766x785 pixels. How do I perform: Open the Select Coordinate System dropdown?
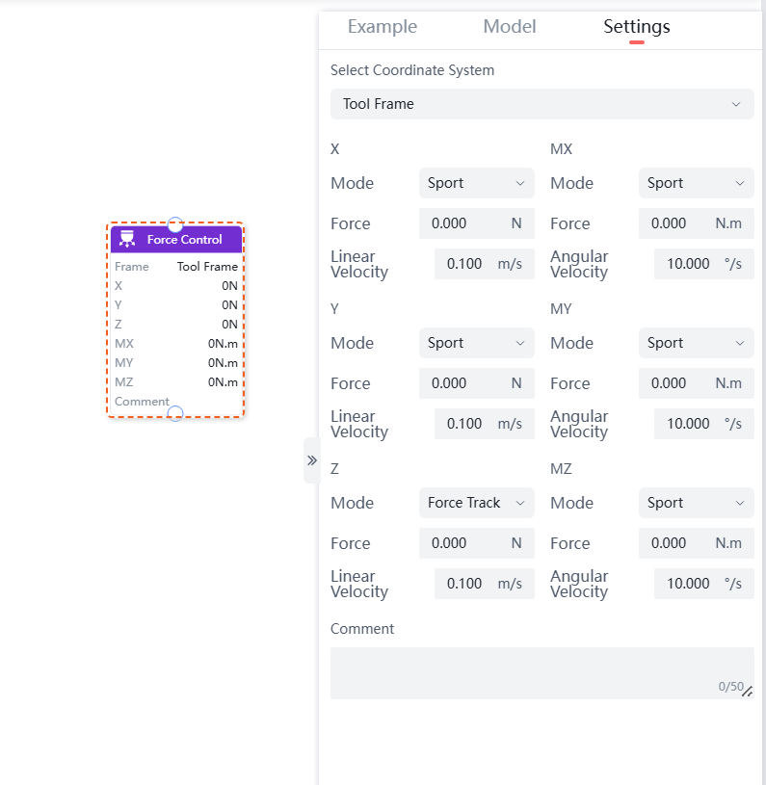click(x=541, y=104)
